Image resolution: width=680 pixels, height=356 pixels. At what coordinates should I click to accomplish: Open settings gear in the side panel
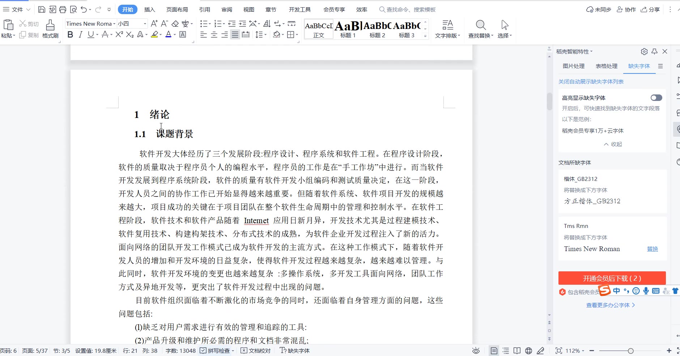pyautogui.click(x=644, y=51)
